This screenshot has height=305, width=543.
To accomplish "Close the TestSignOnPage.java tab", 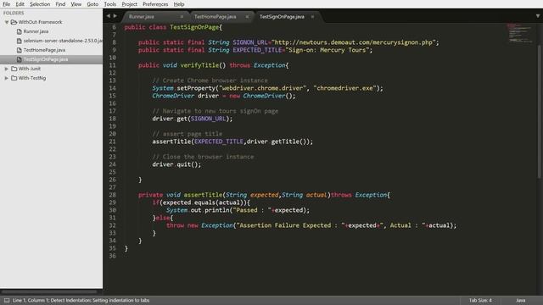I will (312, 17).
